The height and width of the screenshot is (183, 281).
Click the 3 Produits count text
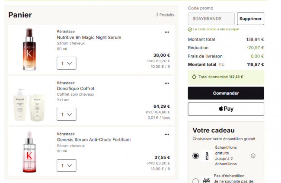[x=165, y=15]
